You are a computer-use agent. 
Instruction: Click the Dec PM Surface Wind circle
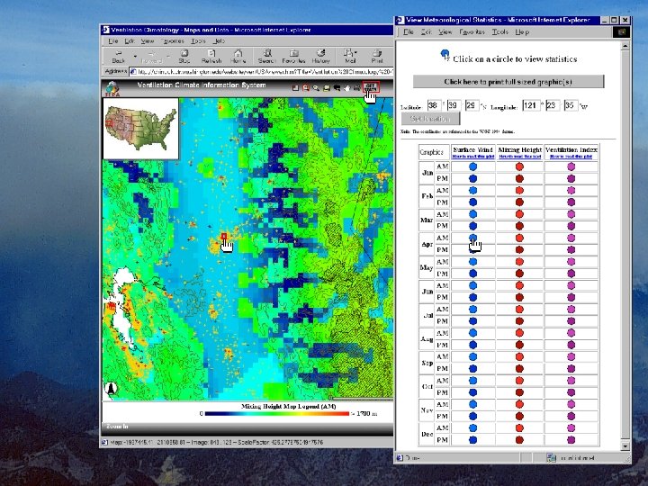(x=473, y=440)
